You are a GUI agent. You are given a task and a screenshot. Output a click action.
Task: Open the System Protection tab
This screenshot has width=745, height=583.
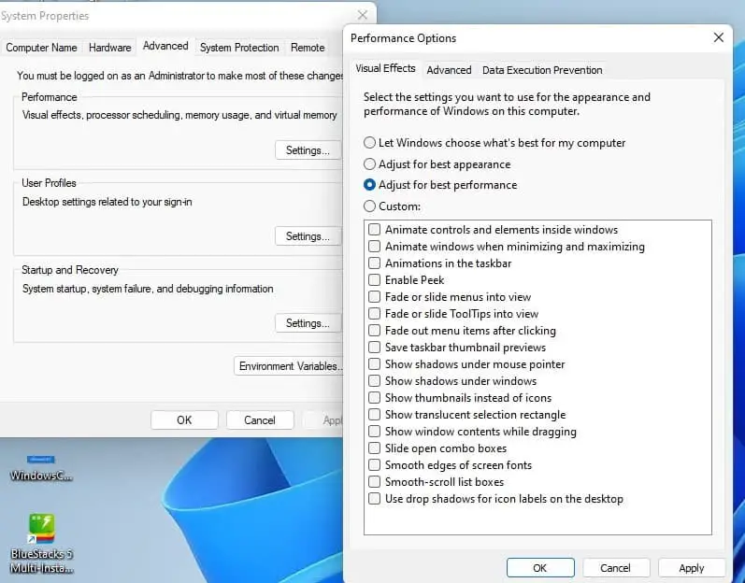click(239, 48)
